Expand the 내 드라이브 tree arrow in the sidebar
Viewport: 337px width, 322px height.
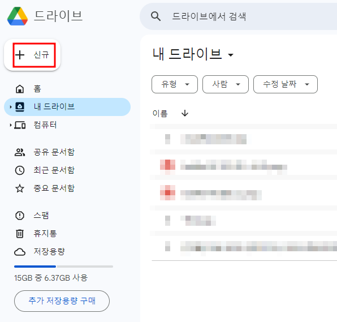(11, 107)
